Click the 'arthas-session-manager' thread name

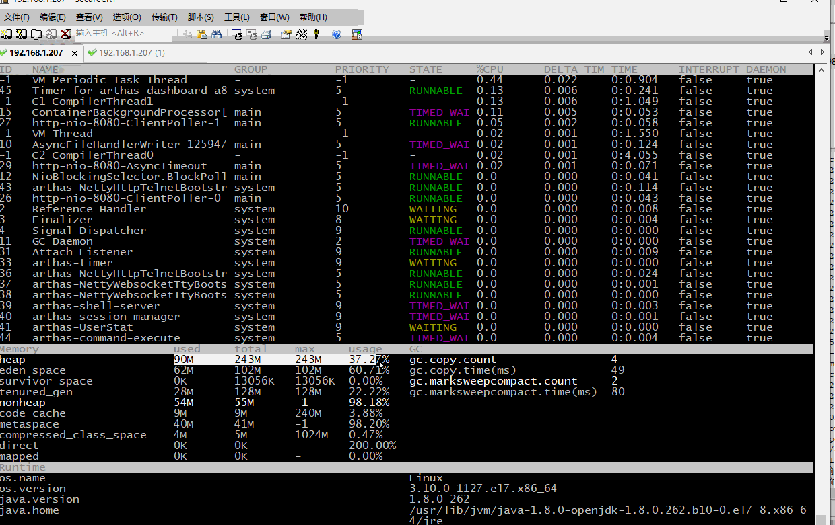coord(106,317)
